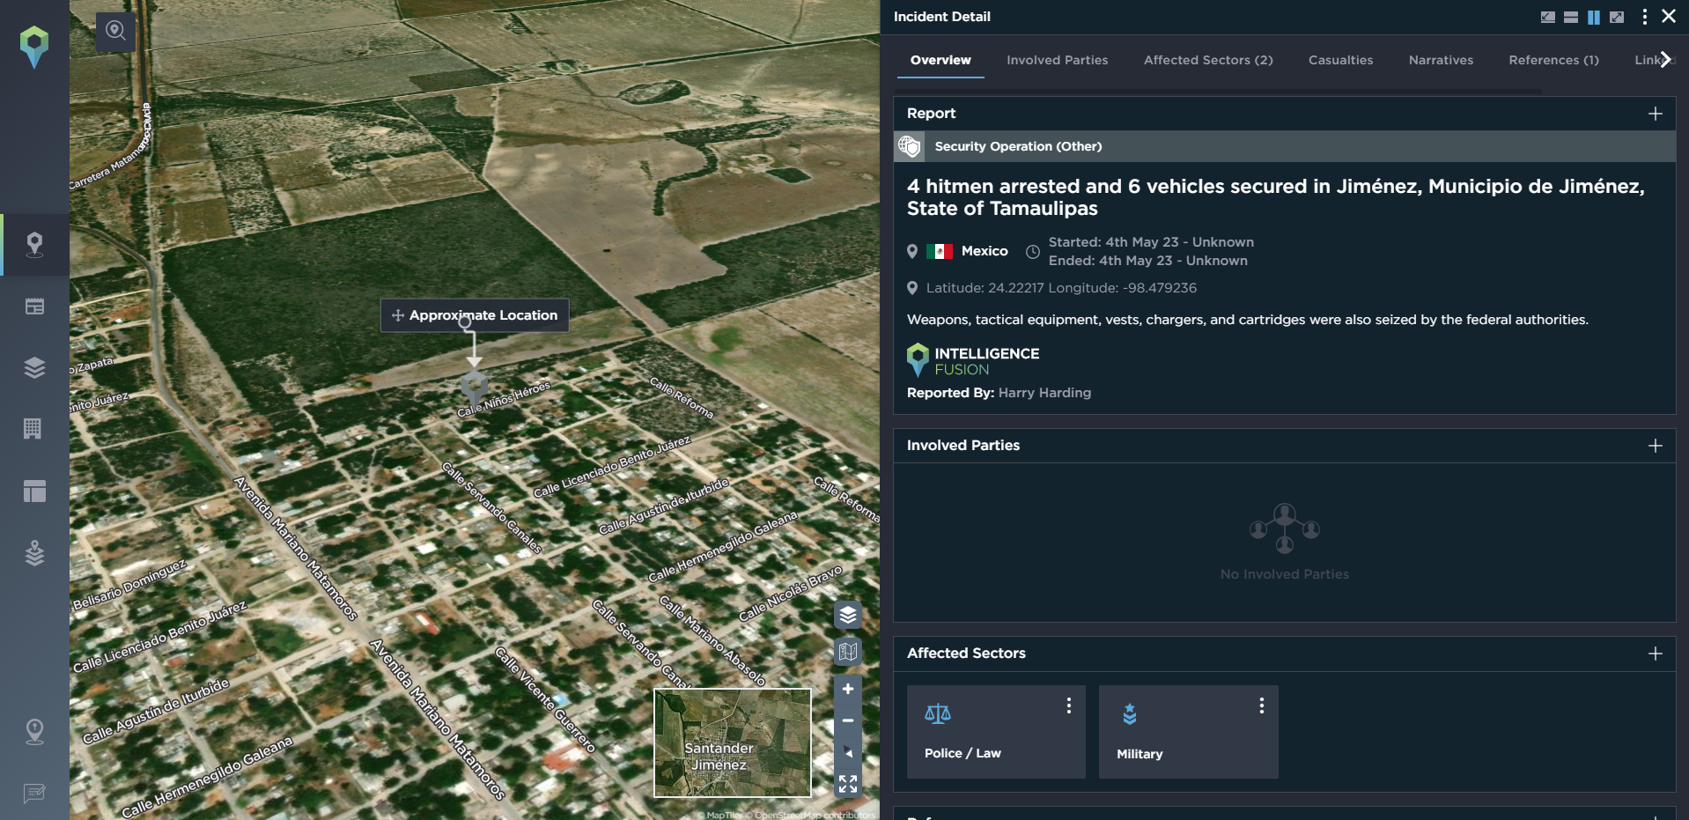Click the clock icon beside the start date
The image size is (1689, 820).
click(1033, 251)
